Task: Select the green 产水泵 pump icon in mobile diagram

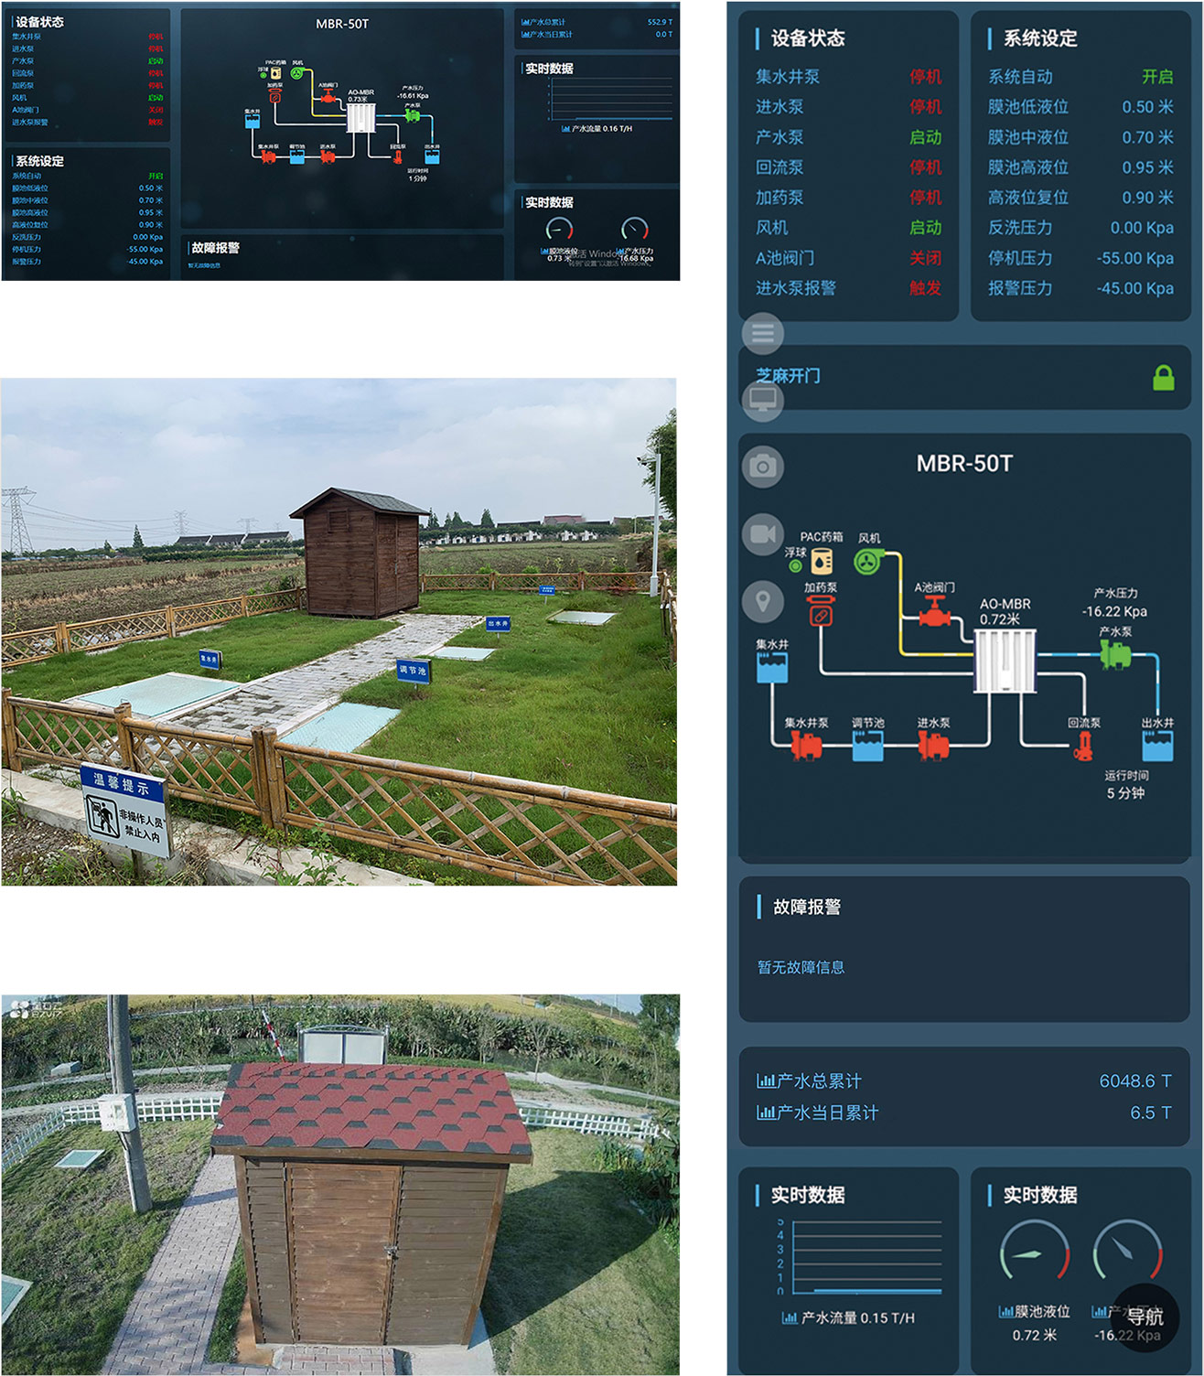Action: (x=1114, y=654)
